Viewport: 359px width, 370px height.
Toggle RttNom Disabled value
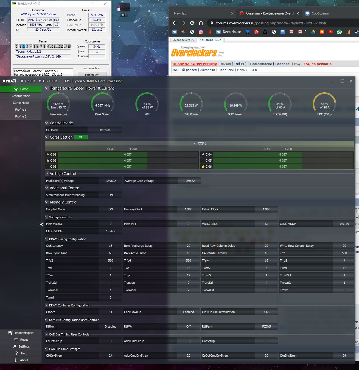point(111,326)
